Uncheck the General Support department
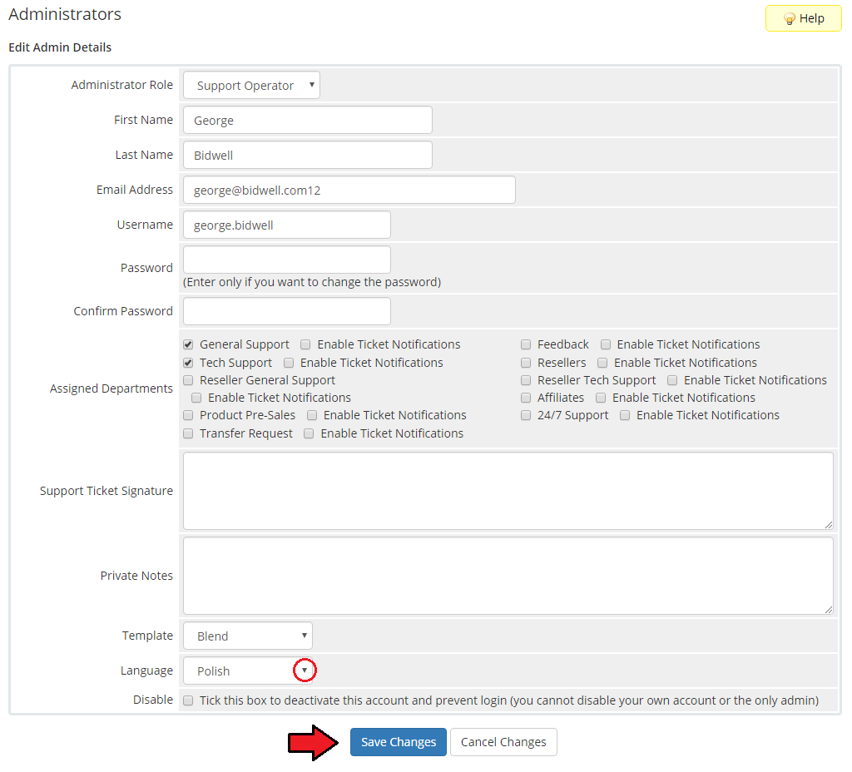 pyautogui.click(x=189, y=344)
